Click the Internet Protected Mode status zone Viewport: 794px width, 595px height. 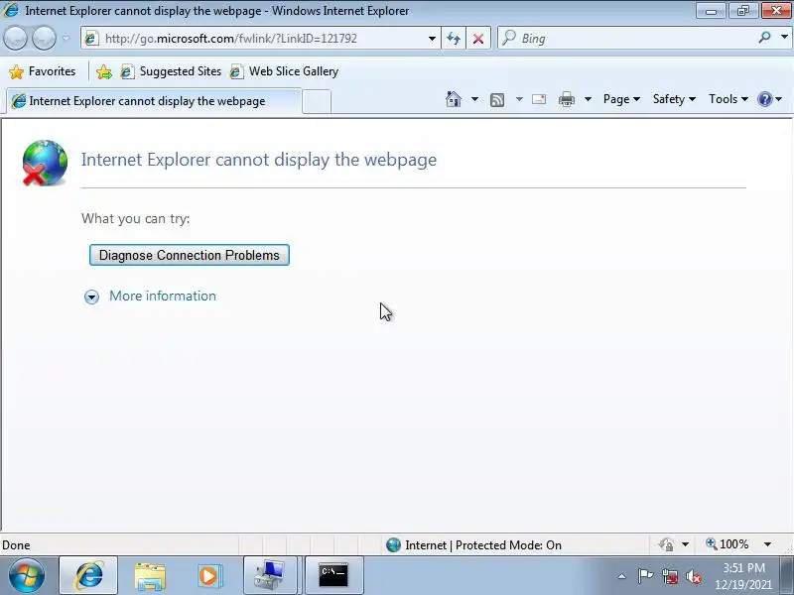(474, 544)
